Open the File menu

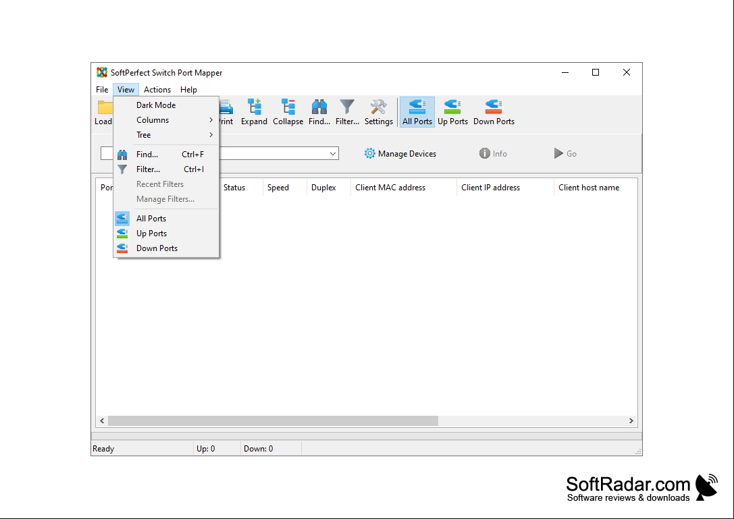[x=102, y=89]
